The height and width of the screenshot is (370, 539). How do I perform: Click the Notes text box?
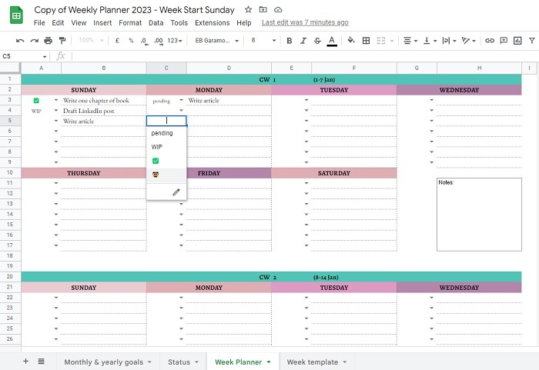pyautogui.click(x=479, y=215)
